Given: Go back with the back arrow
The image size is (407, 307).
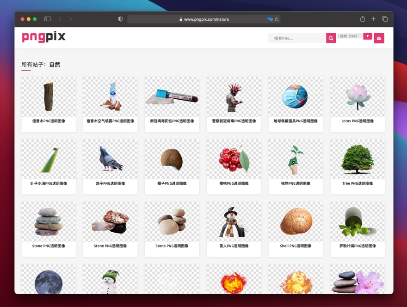Looking at the screenshot, I should 60,19.
